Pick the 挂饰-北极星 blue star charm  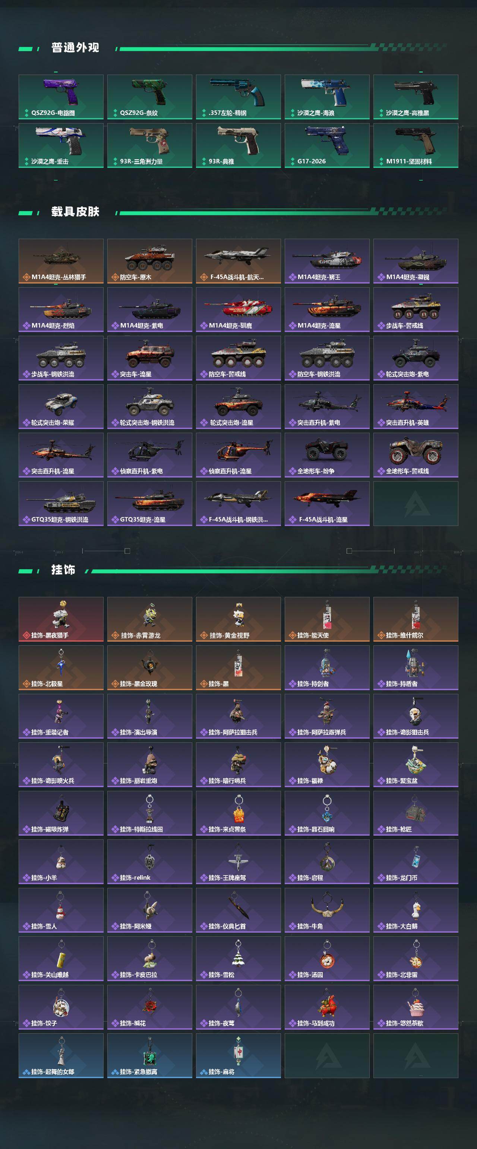[x=61, y=668]
